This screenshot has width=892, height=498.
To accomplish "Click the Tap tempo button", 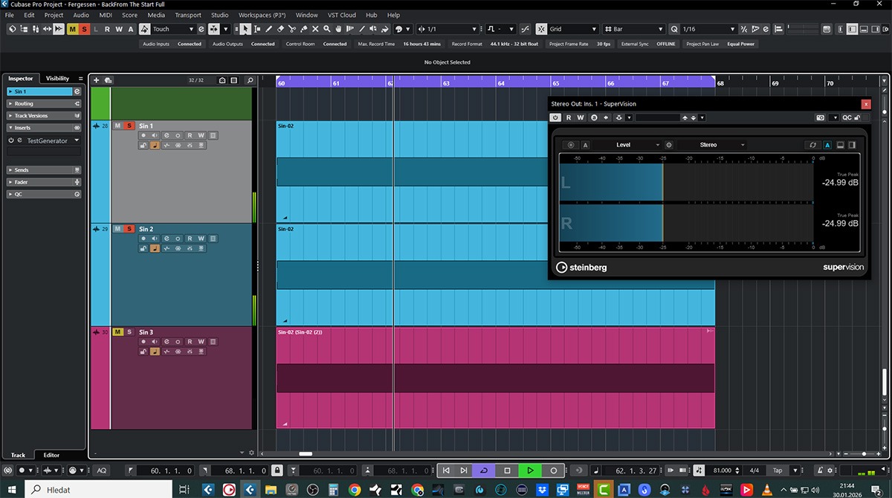I will coord(778,470).
